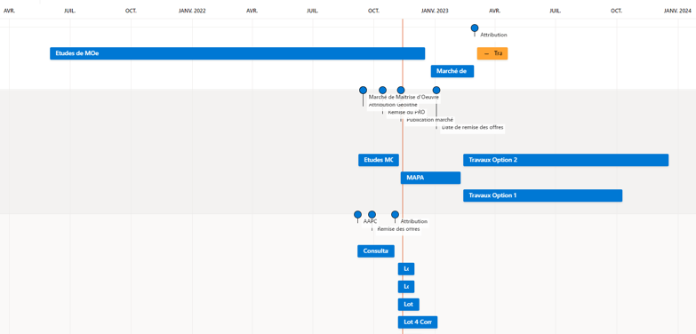Select the Etudes de MOe timeline bar
The height and width of the screenshot is (334, 696).
[237, 53]
